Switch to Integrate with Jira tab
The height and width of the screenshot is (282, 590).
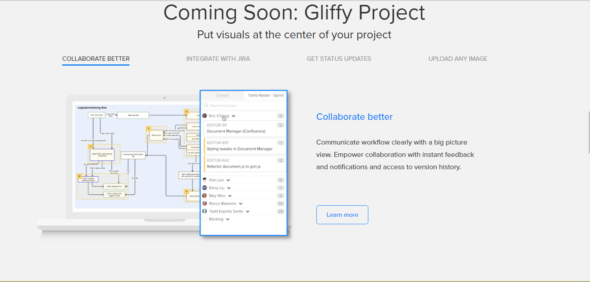(x=218, y=59)
